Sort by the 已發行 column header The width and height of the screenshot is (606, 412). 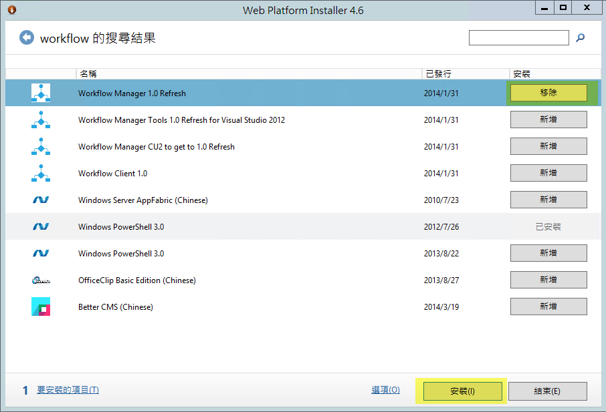(x=466, y=73)
